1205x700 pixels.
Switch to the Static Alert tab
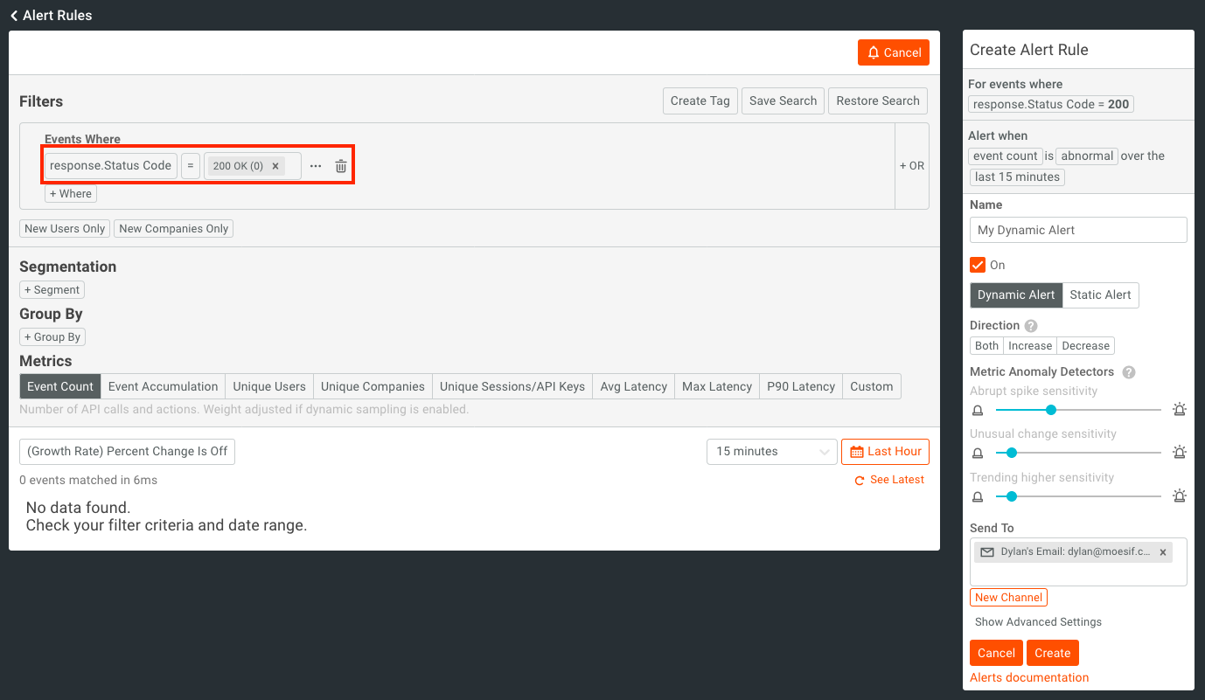click(1100, 295)
